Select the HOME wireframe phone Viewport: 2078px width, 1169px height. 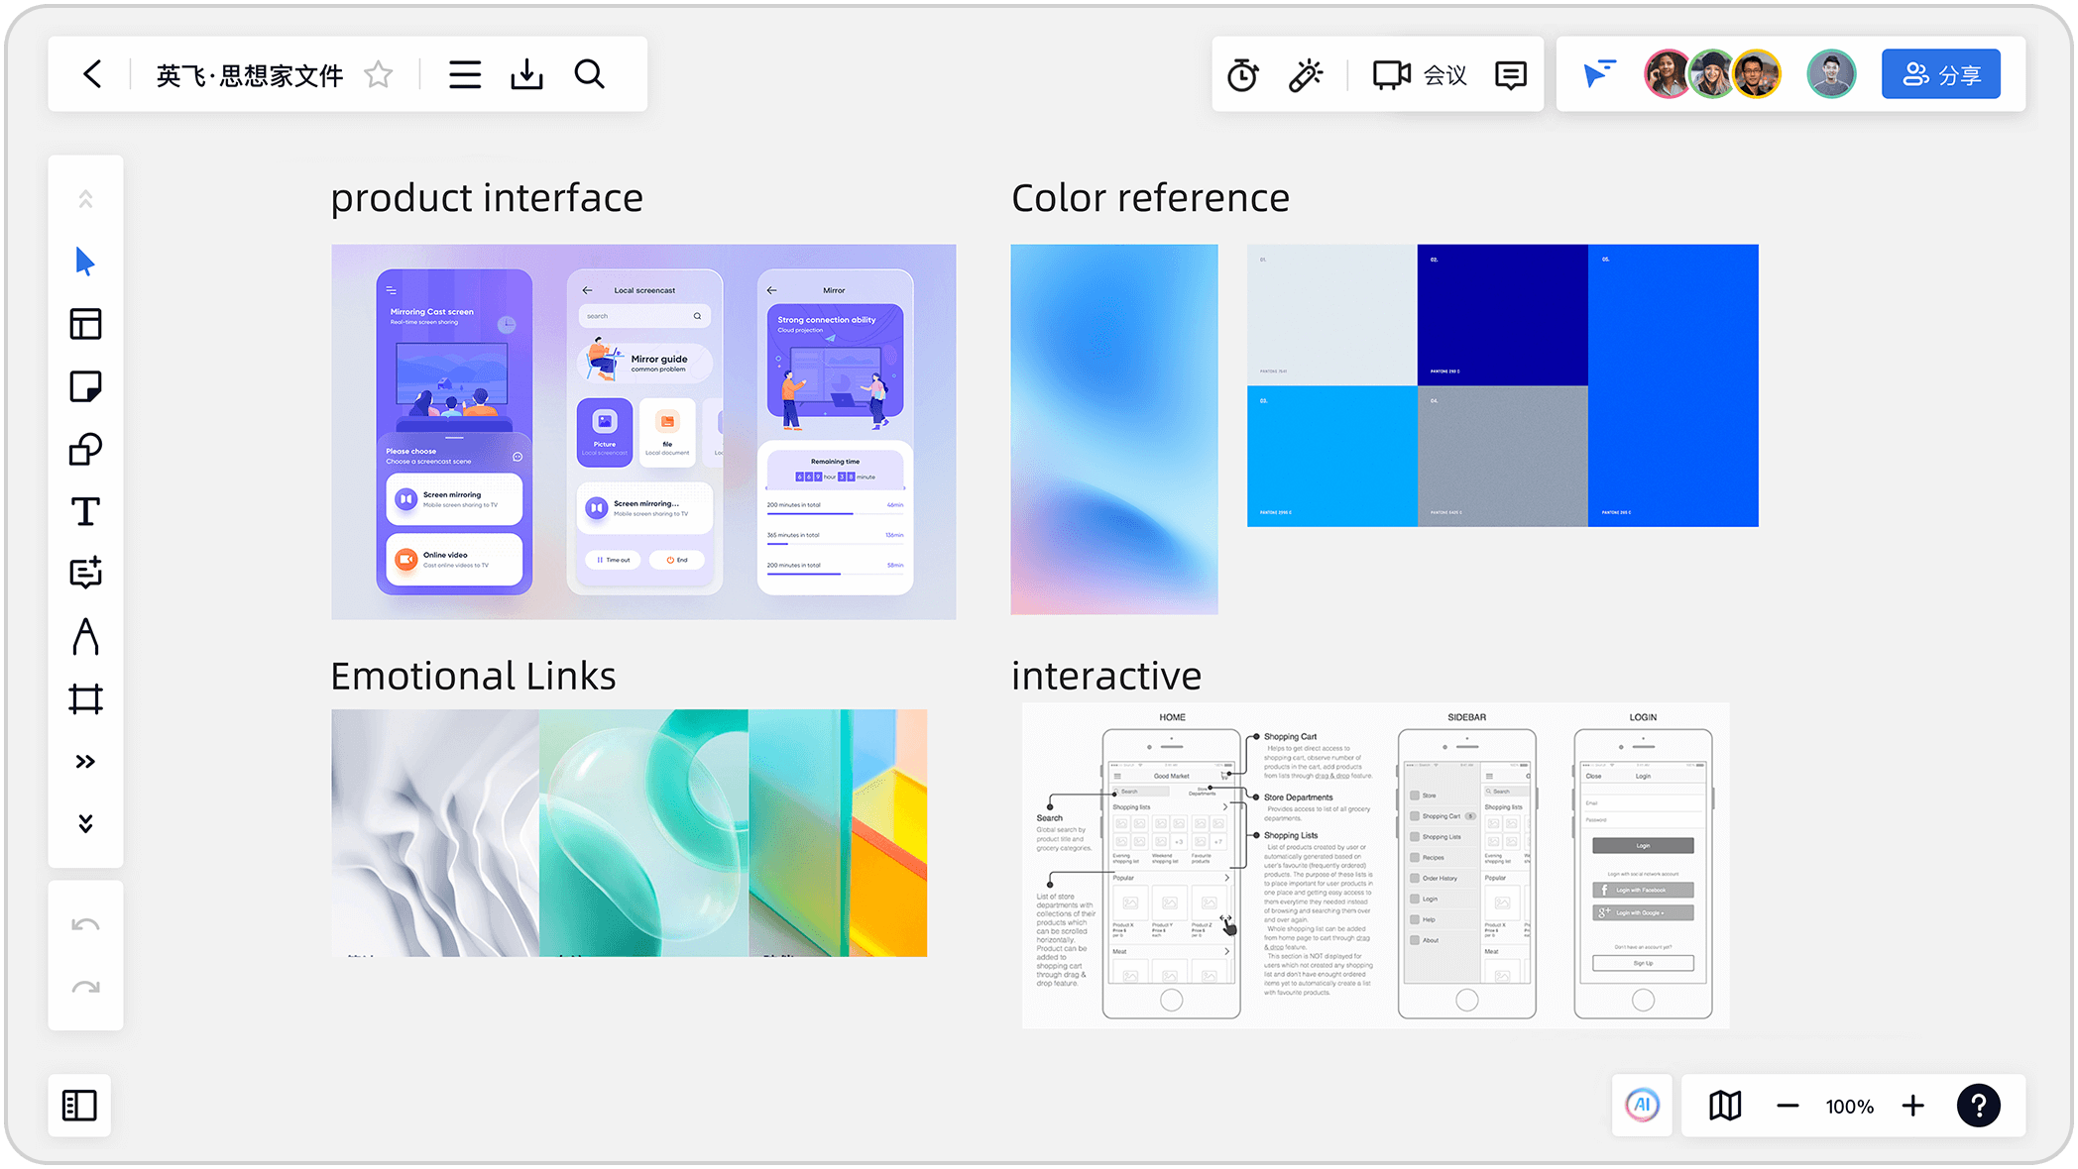pos(1171,874)
